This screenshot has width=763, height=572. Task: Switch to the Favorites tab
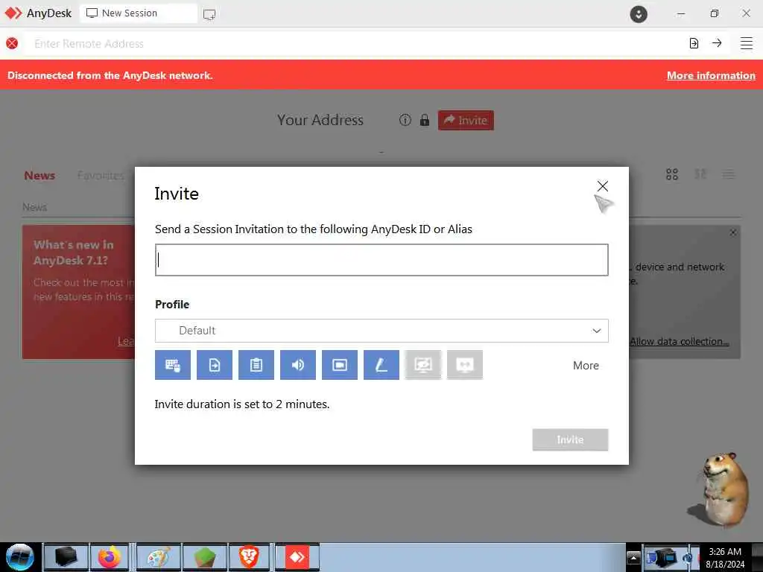point(101,176)
